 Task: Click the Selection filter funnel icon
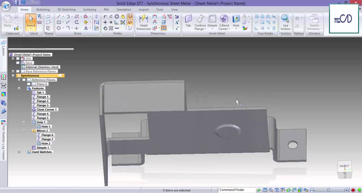pyautogui.click(x=39, y=17)
